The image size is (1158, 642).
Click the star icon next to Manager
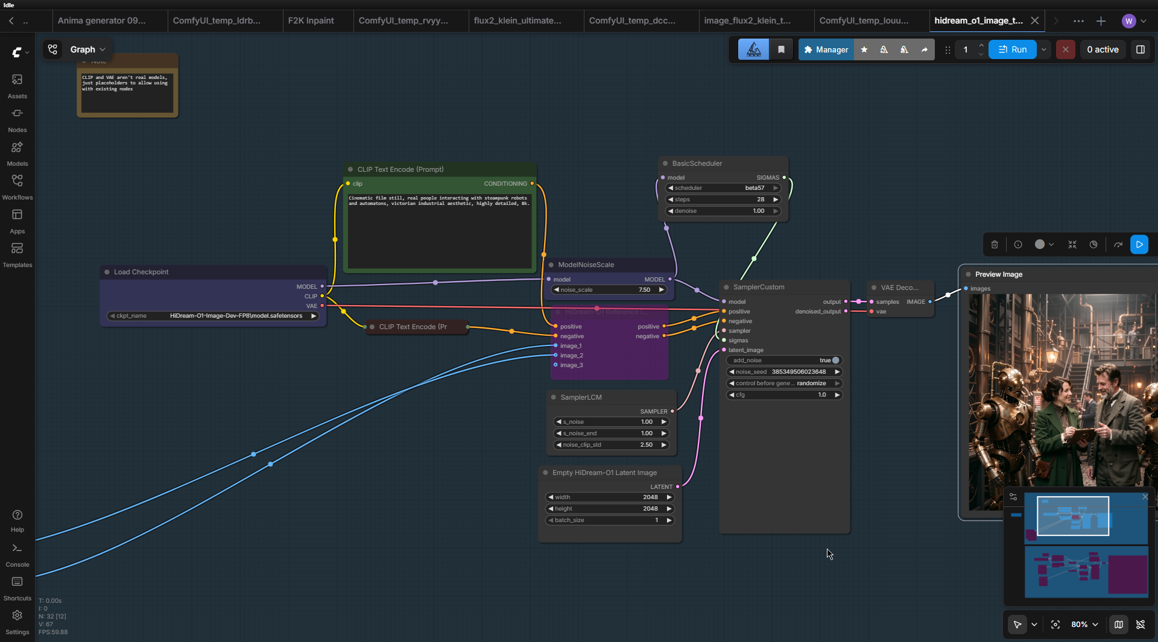coord(864,49)
